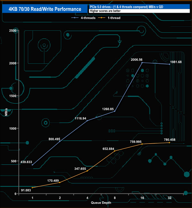Select the 1981.68 data point at QD32
Screen dimensions: 192x208
pyautogui.click(x=170, y=64)
